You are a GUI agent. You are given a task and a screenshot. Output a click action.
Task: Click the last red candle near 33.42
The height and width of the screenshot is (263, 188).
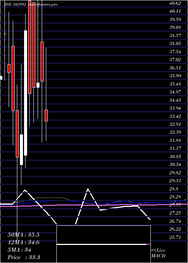point(46,115)
